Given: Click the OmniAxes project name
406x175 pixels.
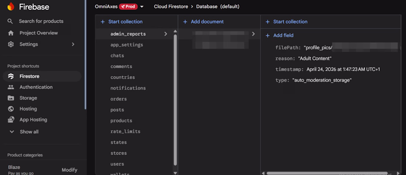Looking at the screenshot, I should tap(106, 7).
